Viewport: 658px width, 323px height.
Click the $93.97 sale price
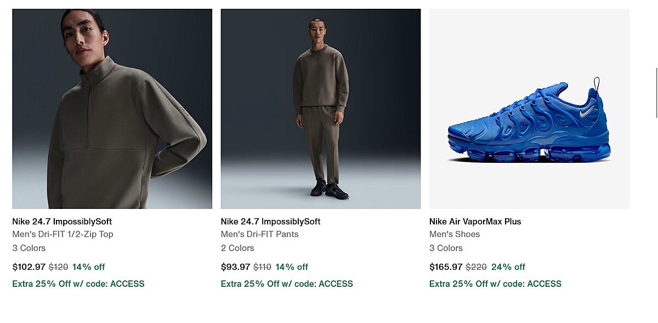tap(235, 267)
